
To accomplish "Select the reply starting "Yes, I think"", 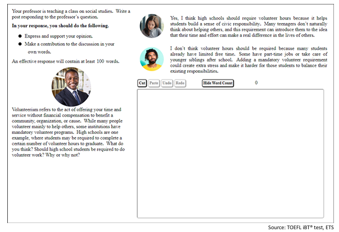I will pos(246,27).
